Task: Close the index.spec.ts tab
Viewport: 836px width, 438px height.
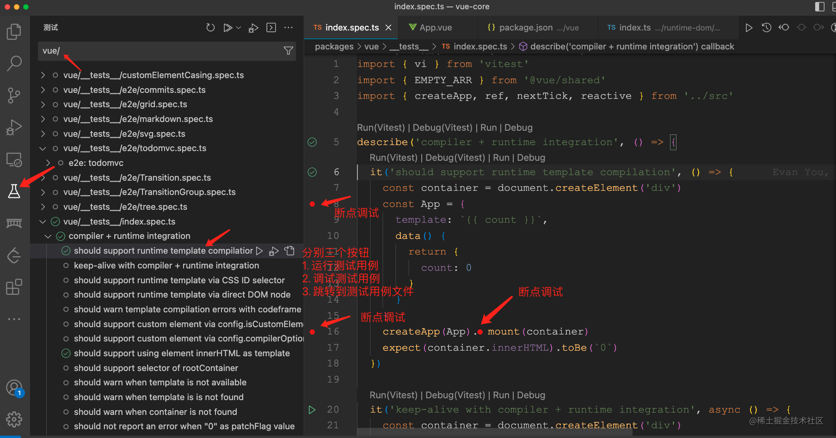Action: coord(388,28)
